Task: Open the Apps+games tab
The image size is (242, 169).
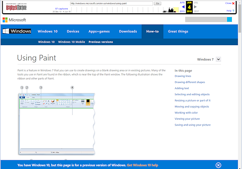Action: pos(99,32)
